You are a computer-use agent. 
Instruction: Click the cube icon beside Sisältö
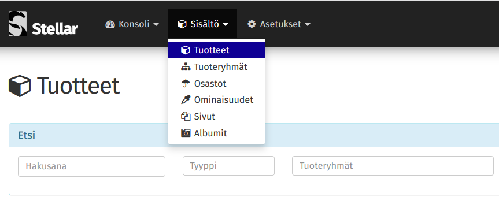pyautogui.click(x=182, y=24)
